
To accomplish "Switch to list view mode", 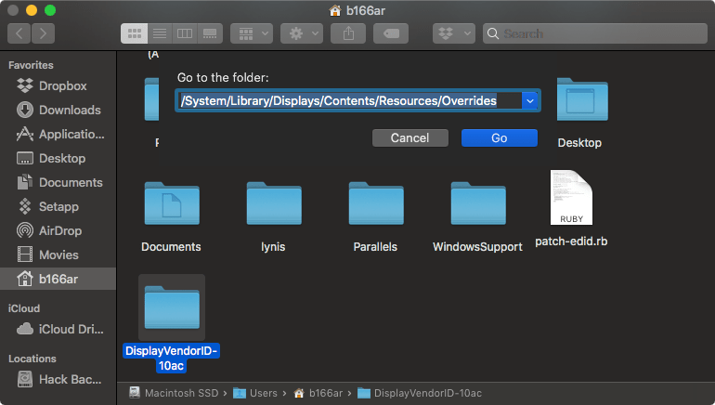I will (x=160, y=33).
